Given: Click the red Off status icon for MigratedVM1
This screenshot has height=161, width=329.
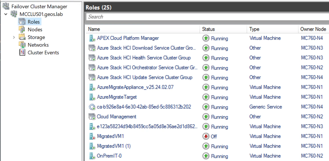Looking at the screenshot, I should [206, 136].
